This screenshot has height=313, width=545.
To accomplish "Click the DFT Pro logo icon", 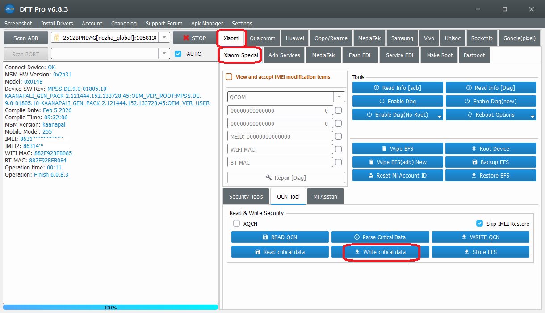I will pos(9,9).
